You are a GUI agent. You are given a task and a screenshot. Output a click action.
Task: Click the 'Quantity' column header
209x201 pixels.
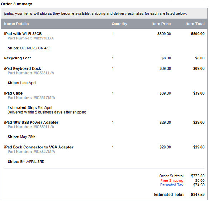[120, 24]
